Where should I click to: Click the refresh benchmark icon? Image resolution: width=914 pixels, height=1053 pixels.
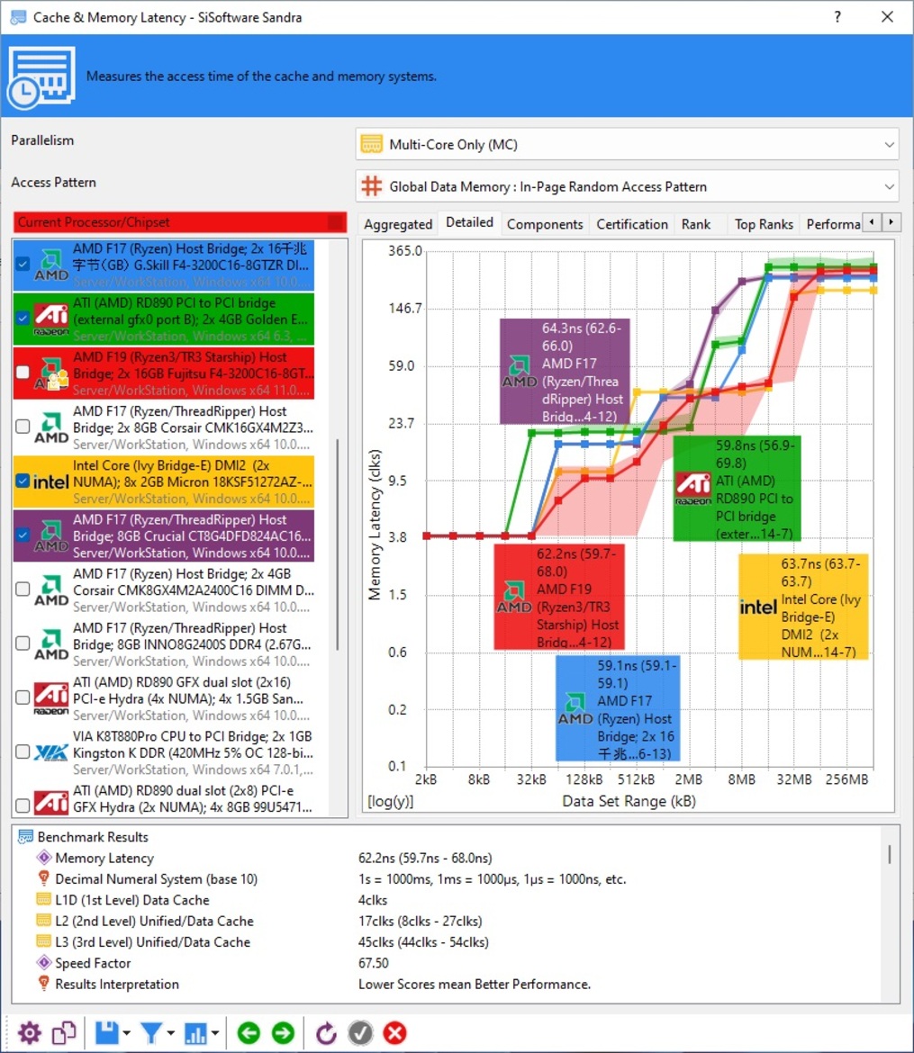(326, 1032)
